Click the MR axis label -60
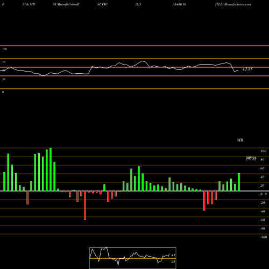This screenshot has height=269, width=269. tap(263, 220)
